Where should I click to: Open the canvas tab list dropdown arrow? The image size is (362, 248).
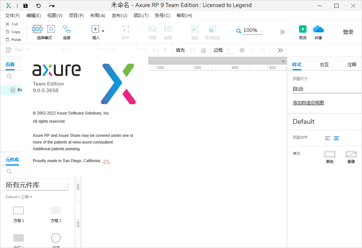point(283,62)
